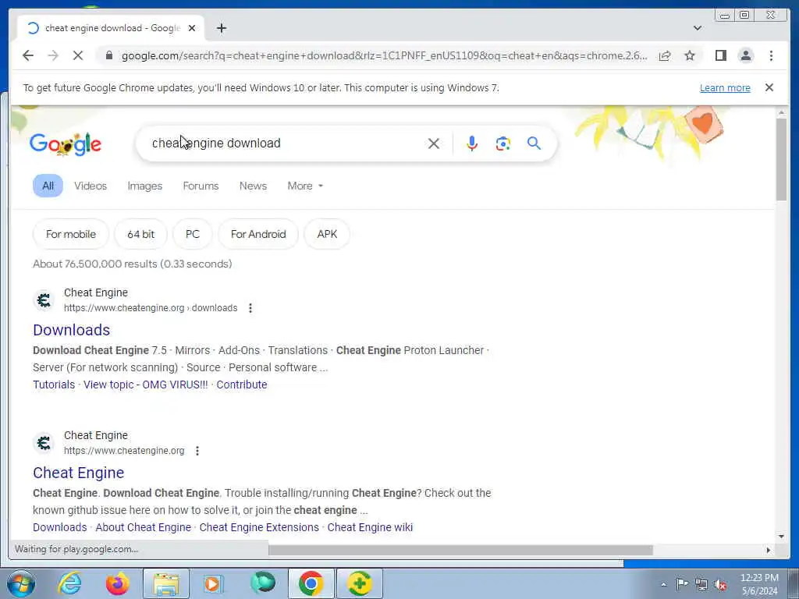Open the Downloads result link

(x=71, y=330)
